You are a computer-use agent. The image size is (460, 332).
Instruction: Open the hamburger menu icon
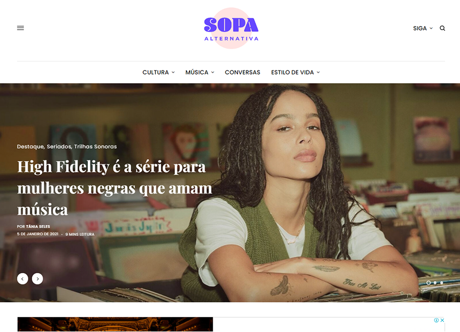pyautogui.click(x=20, y=28)
